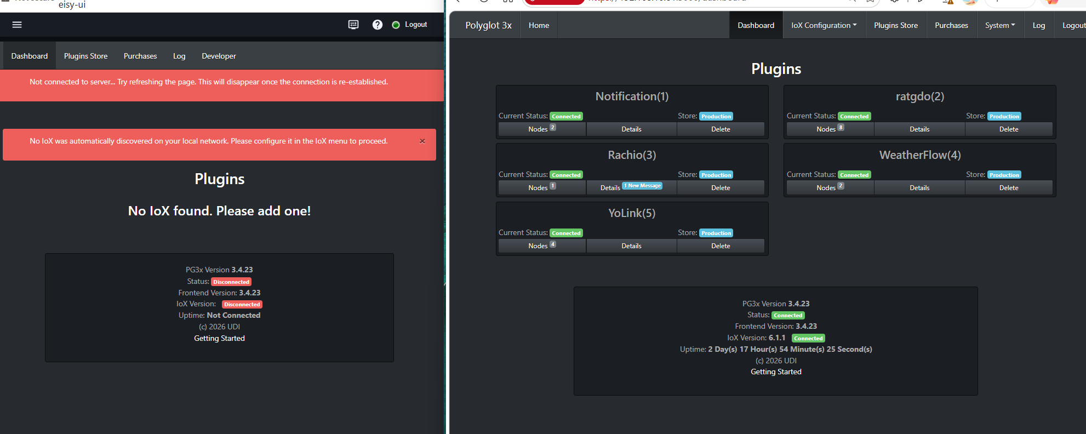Show Nodes for Rachio plugin

pos(542,187)
